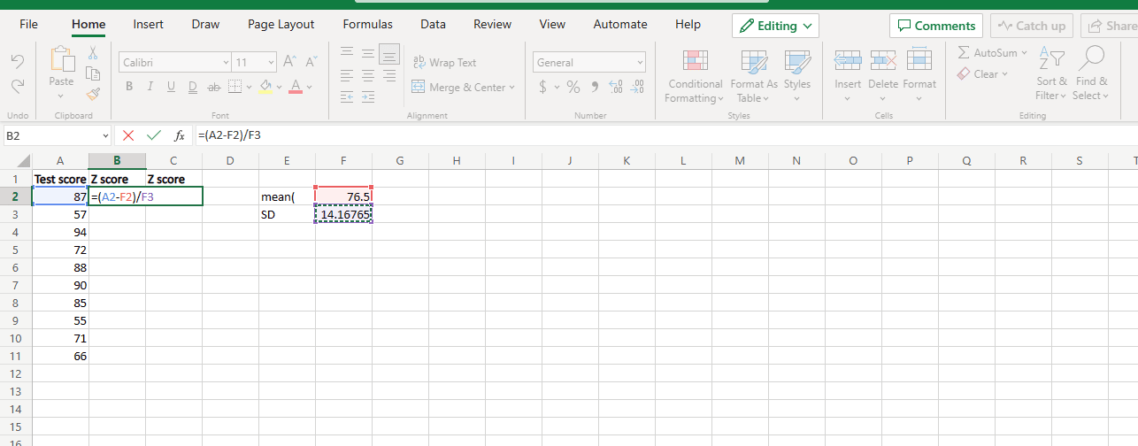Viewport: 1138px width, 446px height.
Task: Open the Comments pane
Action: click(x=936, y=26)
